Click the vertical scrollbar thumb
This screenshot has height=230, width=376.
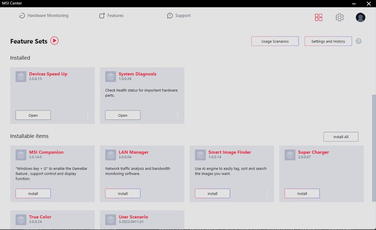pyautogui.click(x=374, y=148)
